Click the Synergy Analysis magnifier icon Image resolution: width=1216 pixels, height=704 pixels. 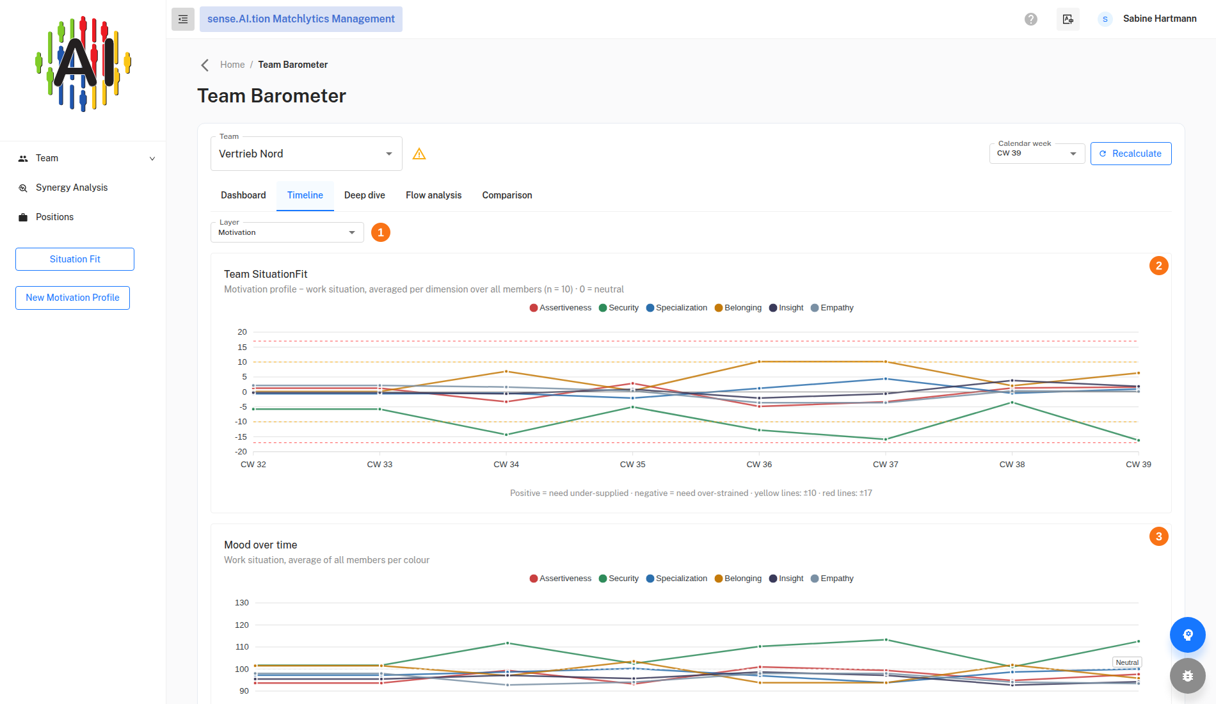pyautogui.click(x=23, y=188)
